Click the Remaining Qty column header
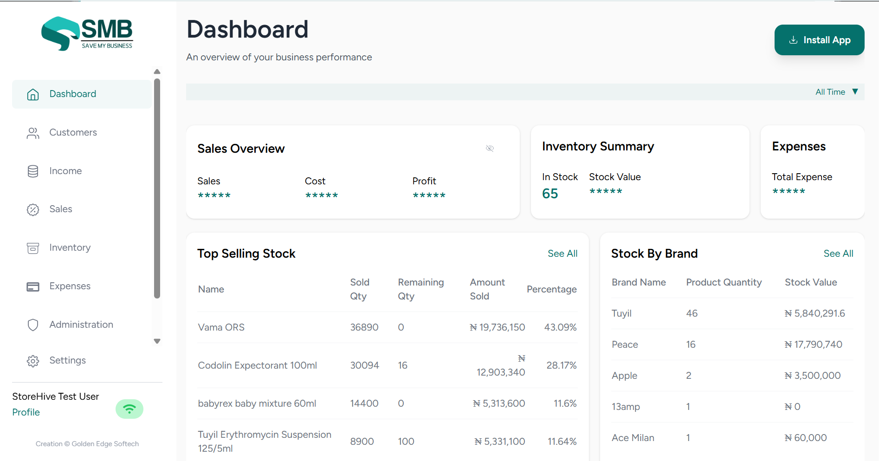879x461 pixels. coord(421,289)
